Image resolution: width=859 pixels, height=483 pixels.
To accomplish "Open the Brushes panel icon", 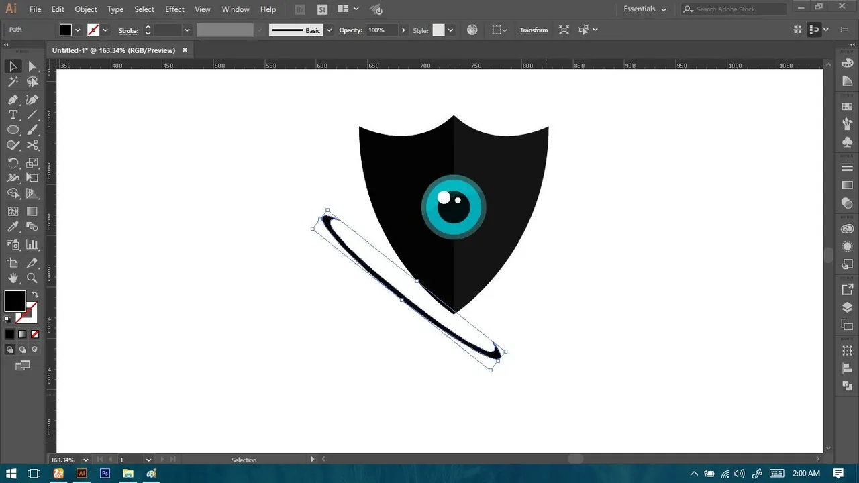I will tap(847, 124).
